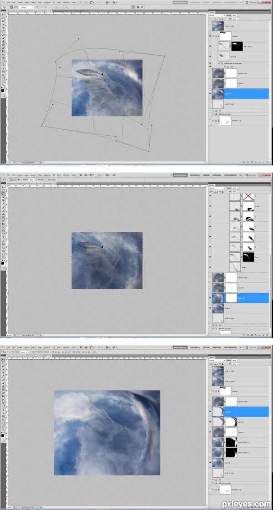Collapse 'all angel' group in top screenshot
This screenshot has width=273, height=510.
point(213,36)
